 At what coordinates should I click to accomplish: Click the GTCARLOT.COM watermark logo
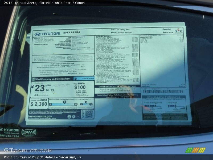(x=28, y=150)
